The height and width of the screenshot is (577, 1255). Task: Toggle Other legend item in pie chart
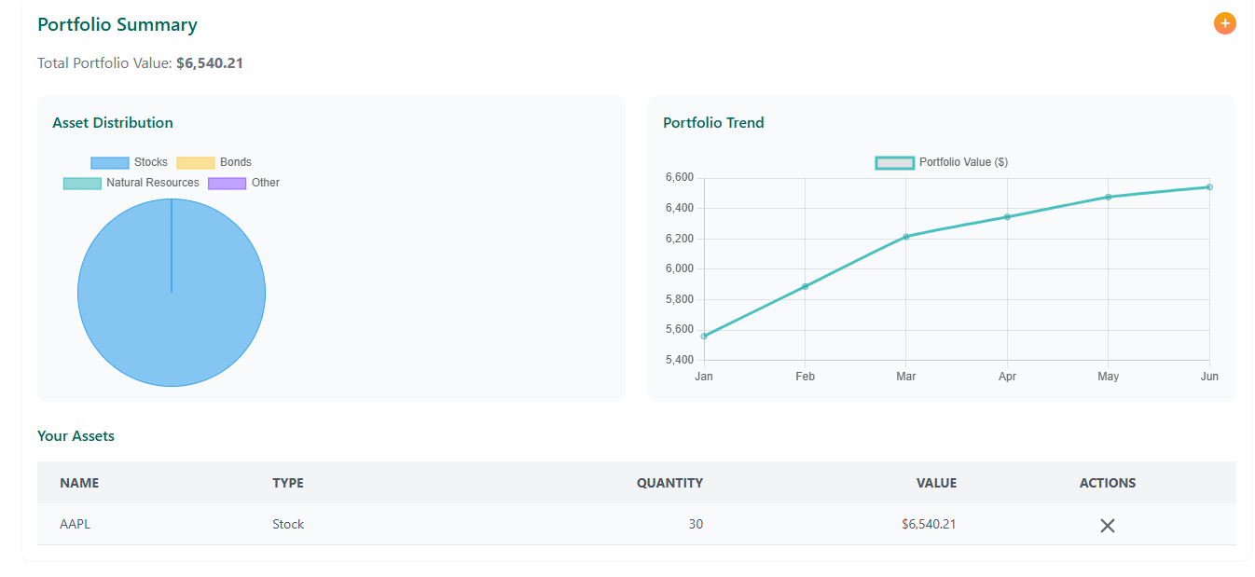[244, 183]
